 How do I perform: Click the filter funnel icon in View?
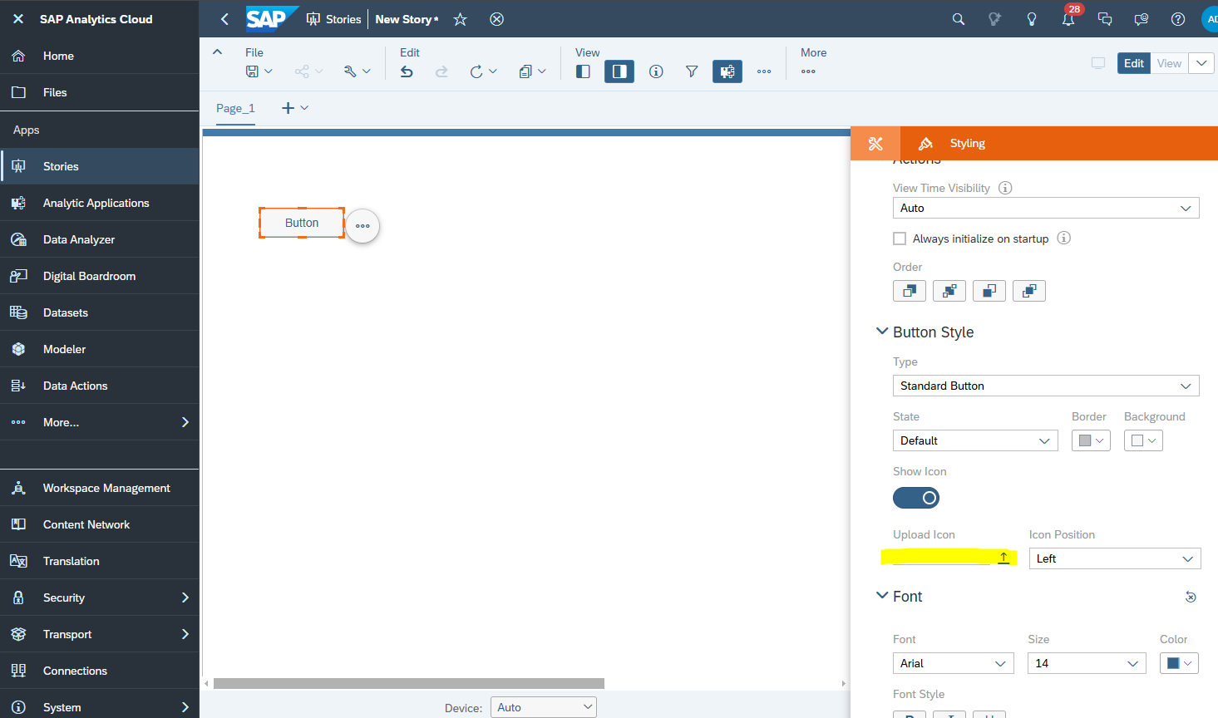pyautogui.click(x=691, y=71)
